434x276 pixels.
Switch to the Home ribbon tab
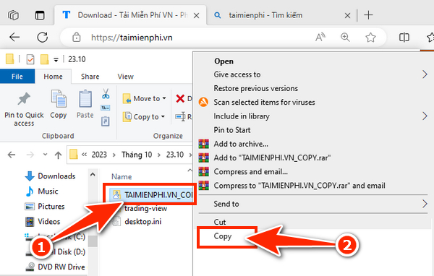click(53, 77)
